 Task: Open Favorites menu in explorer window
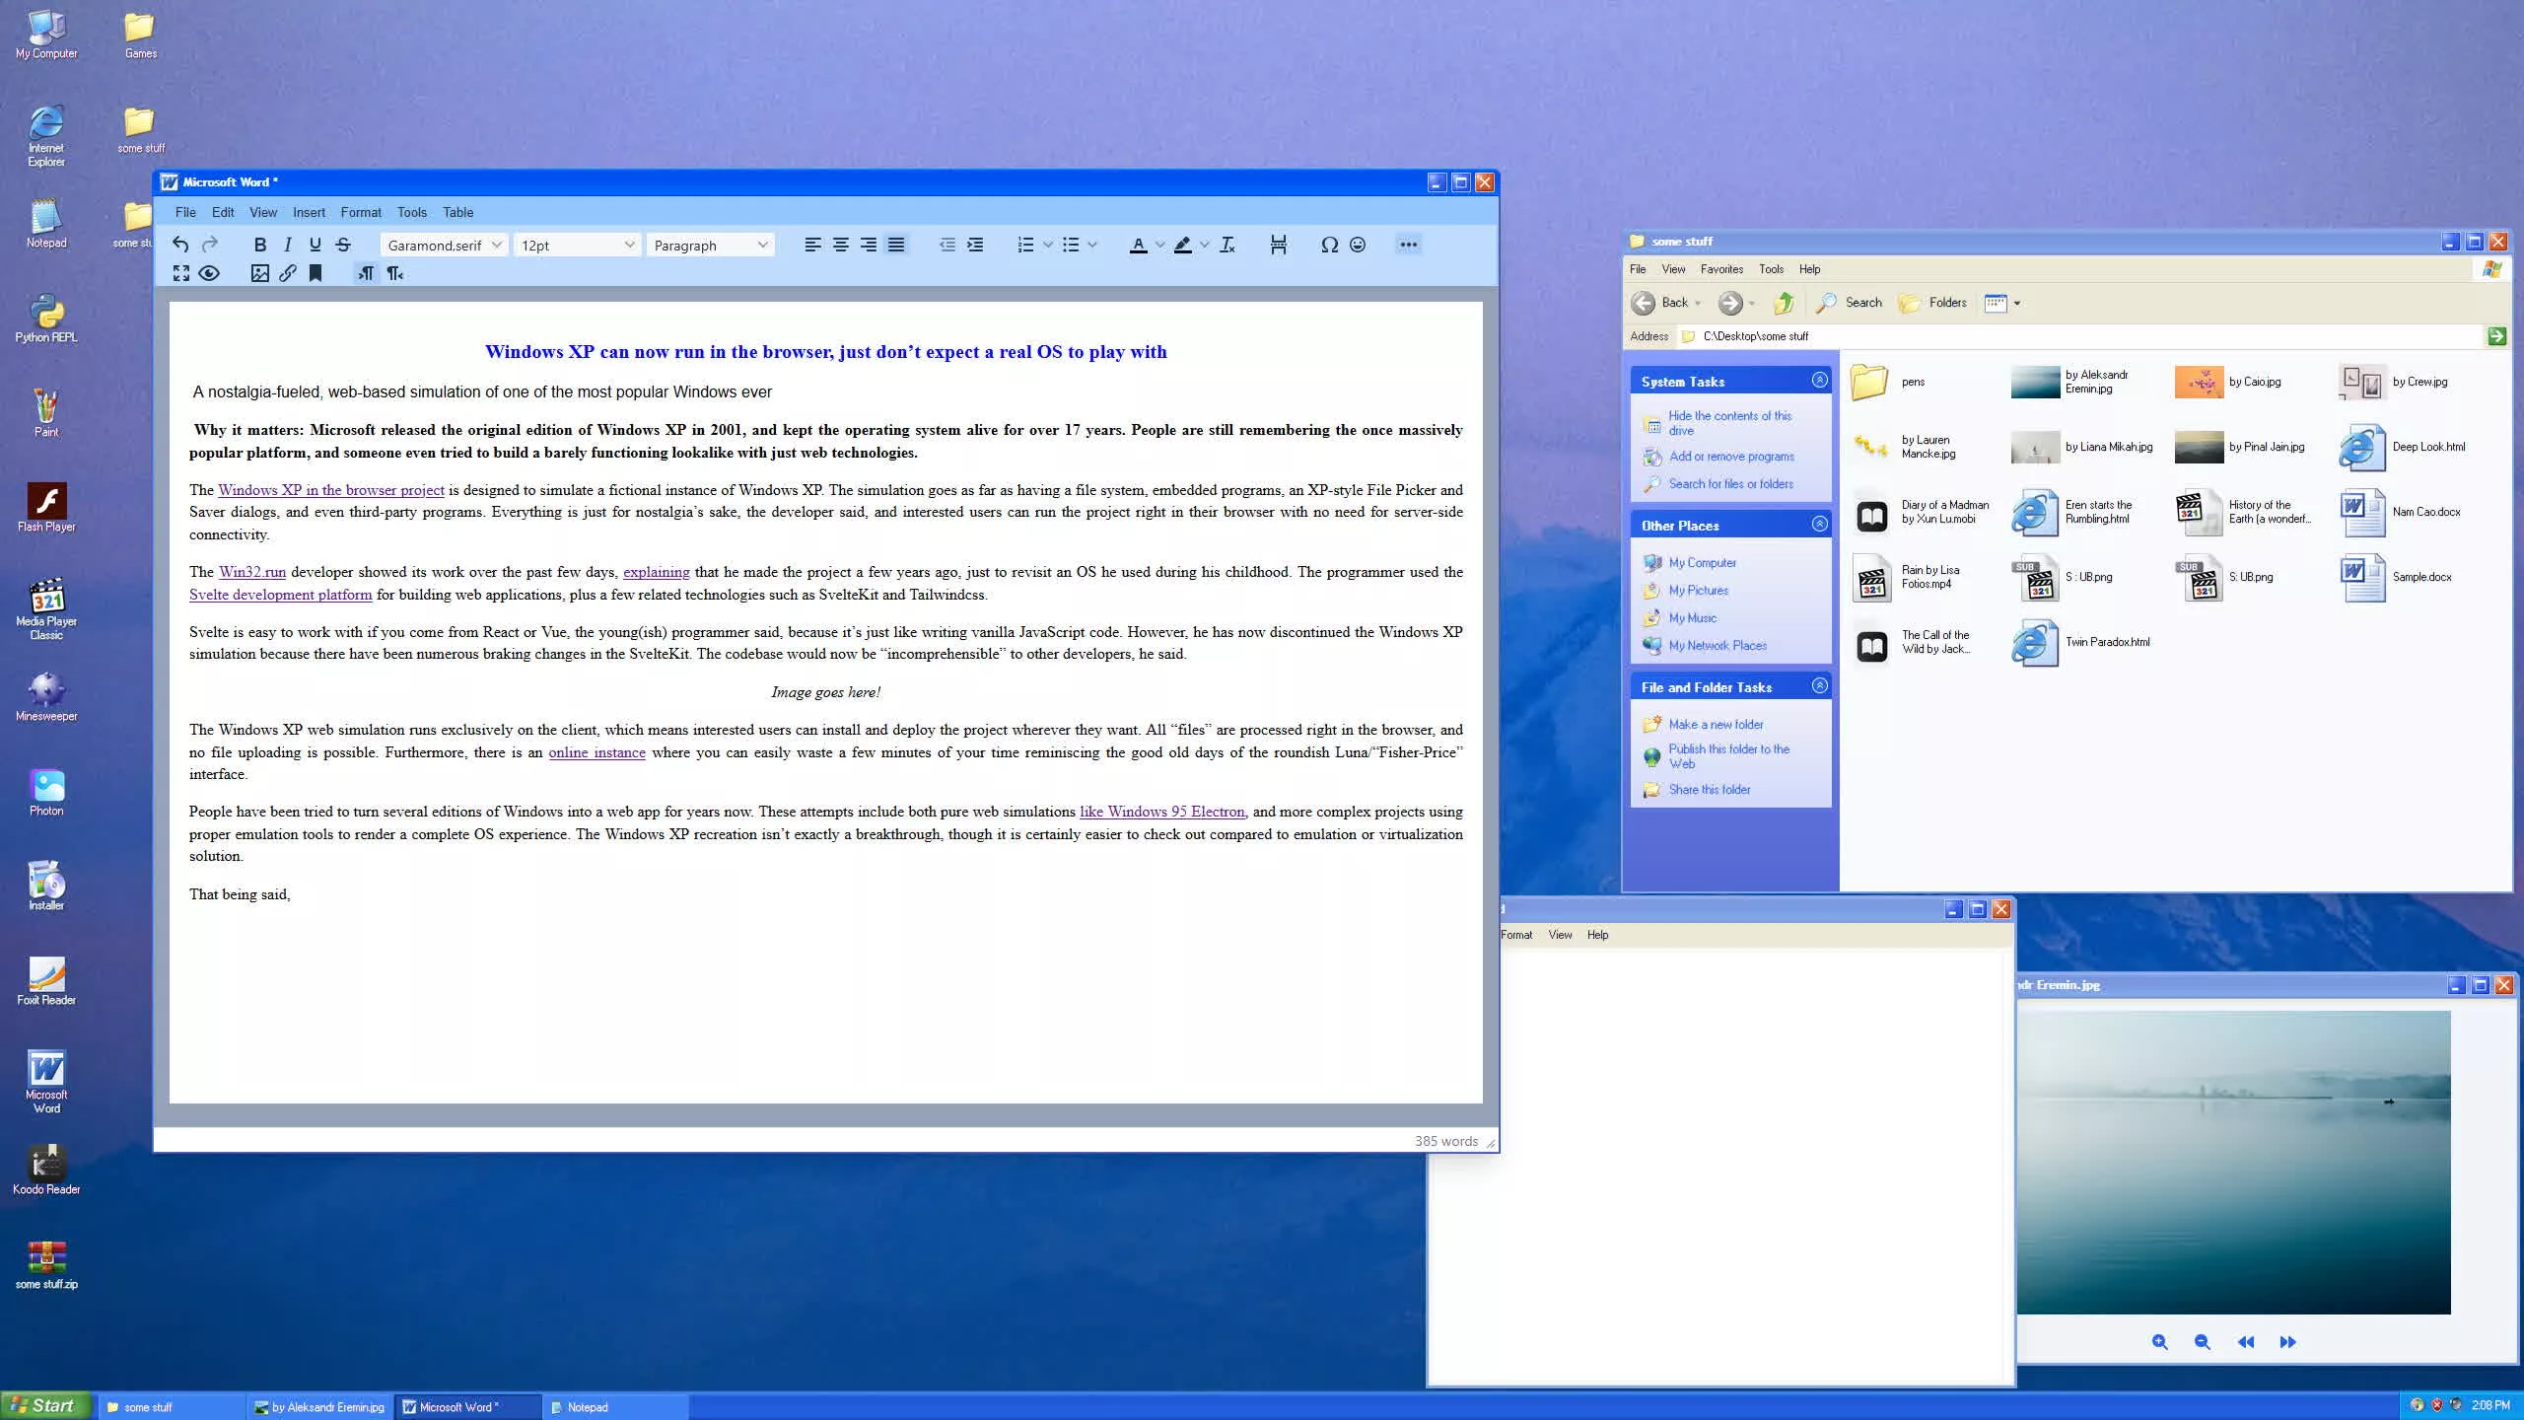click(1720, 269)
